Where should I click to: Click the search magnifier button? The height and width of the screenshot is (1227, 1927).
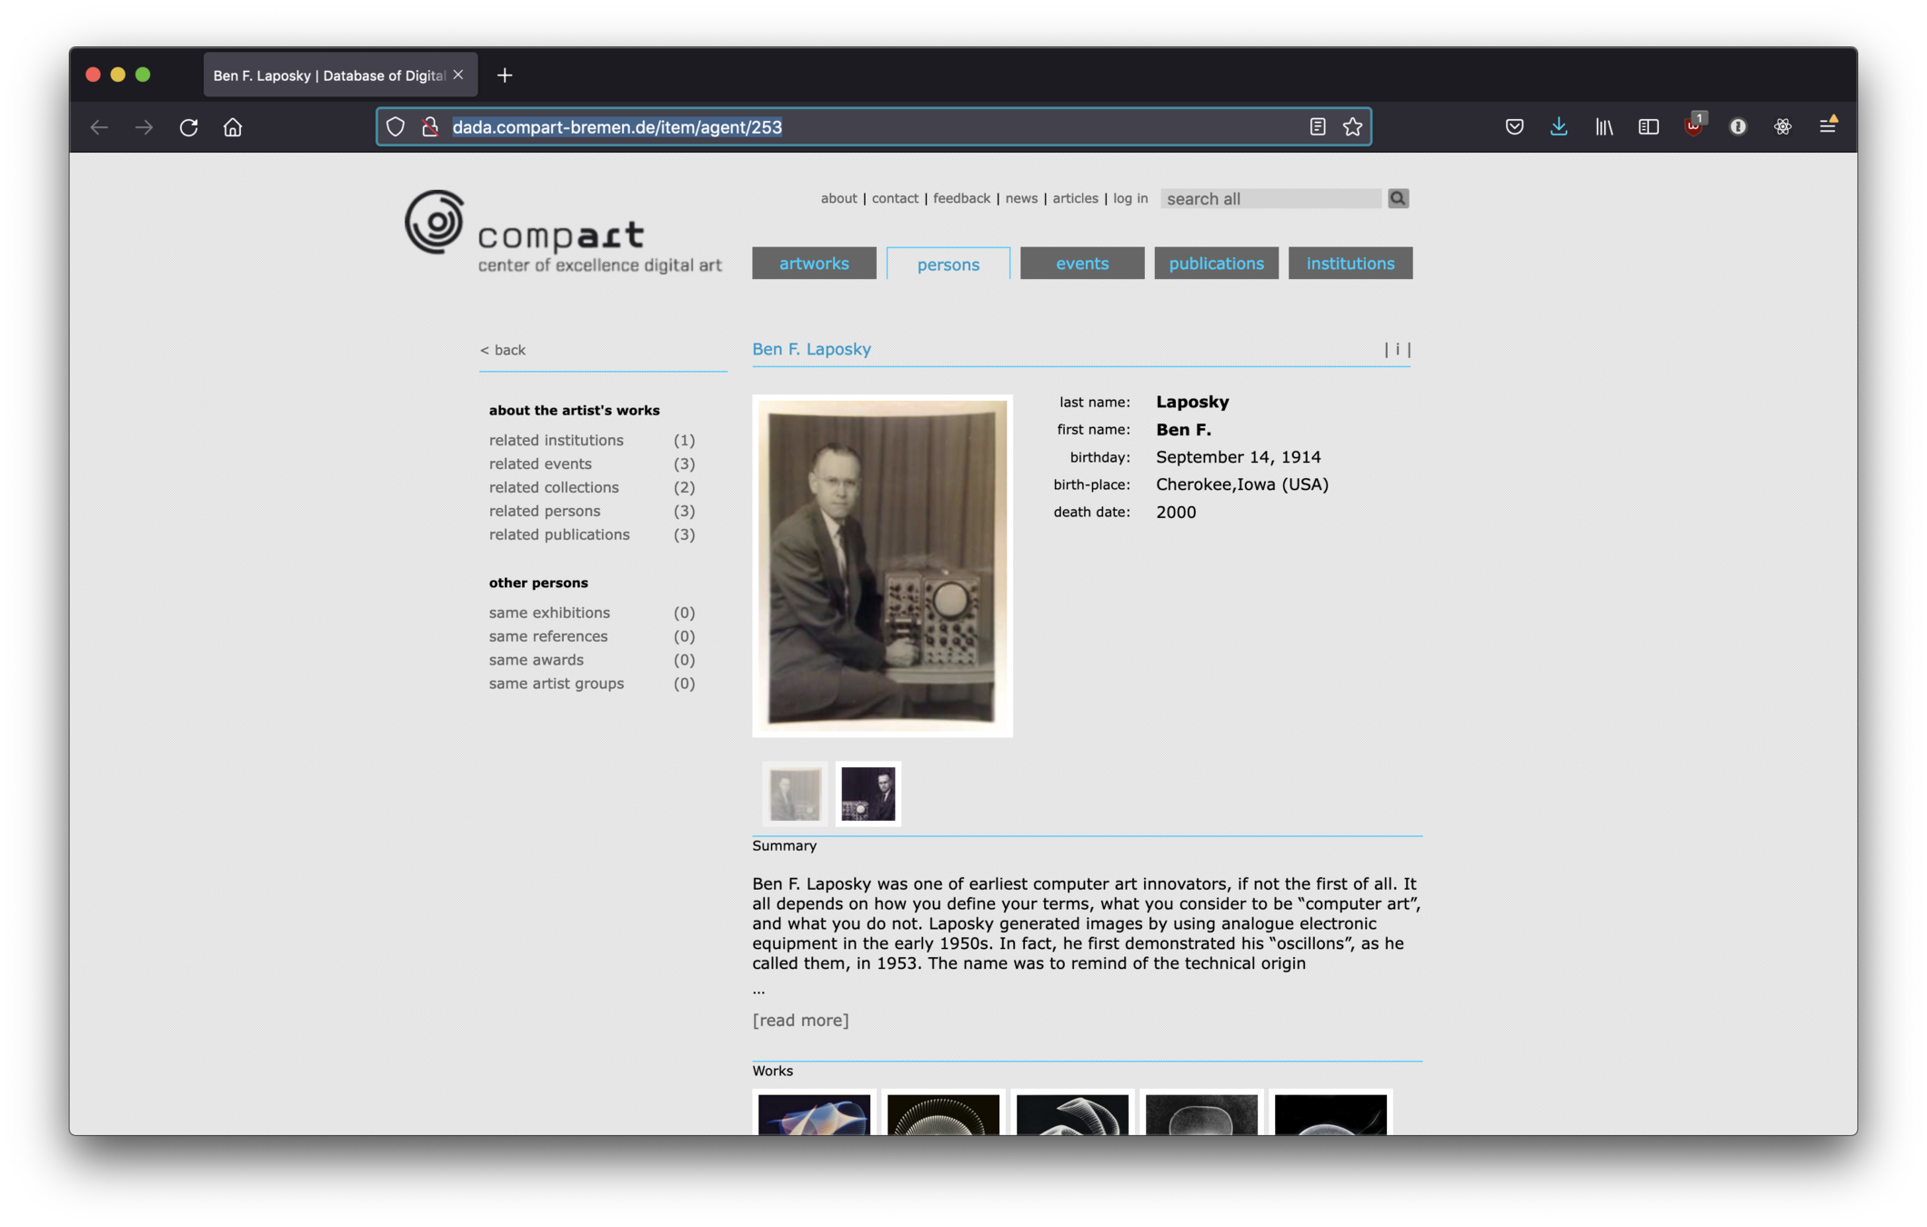(1398, 198)
